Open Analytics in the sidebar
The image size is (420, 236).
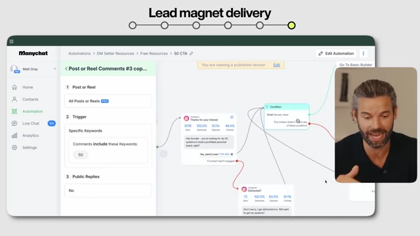[30, 136]
